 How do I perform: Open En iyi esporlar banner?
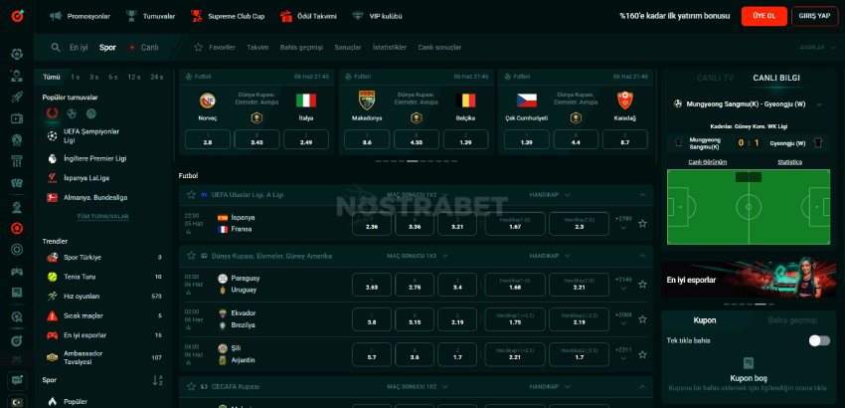tap(749, 280)
